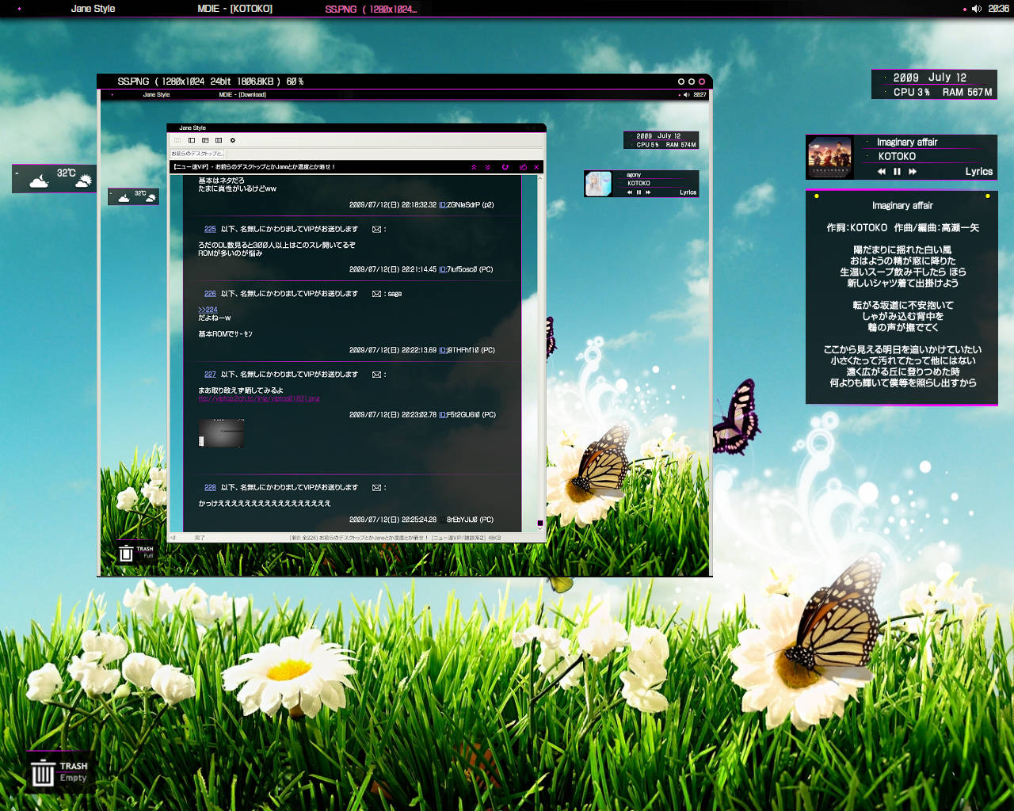Click post number 228 link
This screenshot has height=811, width=1014.
coord(210,488)
